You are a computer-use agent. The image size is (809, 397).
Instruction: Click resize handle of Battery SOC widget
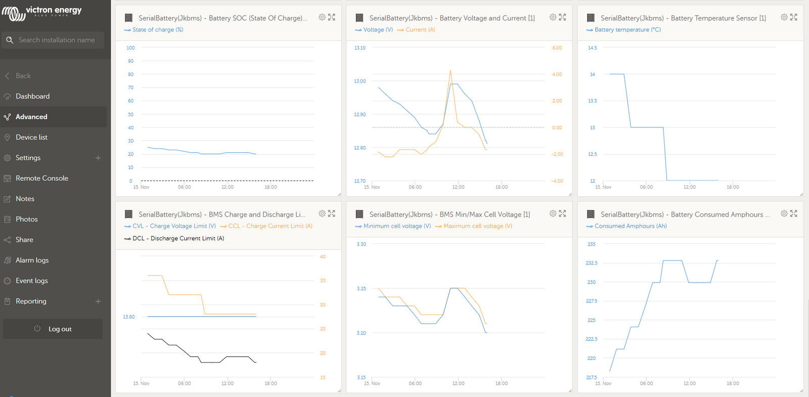pos(339,194)
